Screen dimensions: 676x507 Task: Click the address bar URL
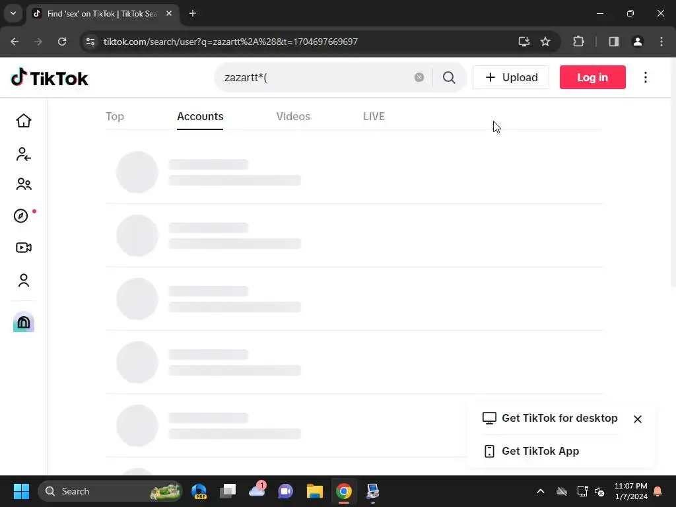[x=230, y=42]
